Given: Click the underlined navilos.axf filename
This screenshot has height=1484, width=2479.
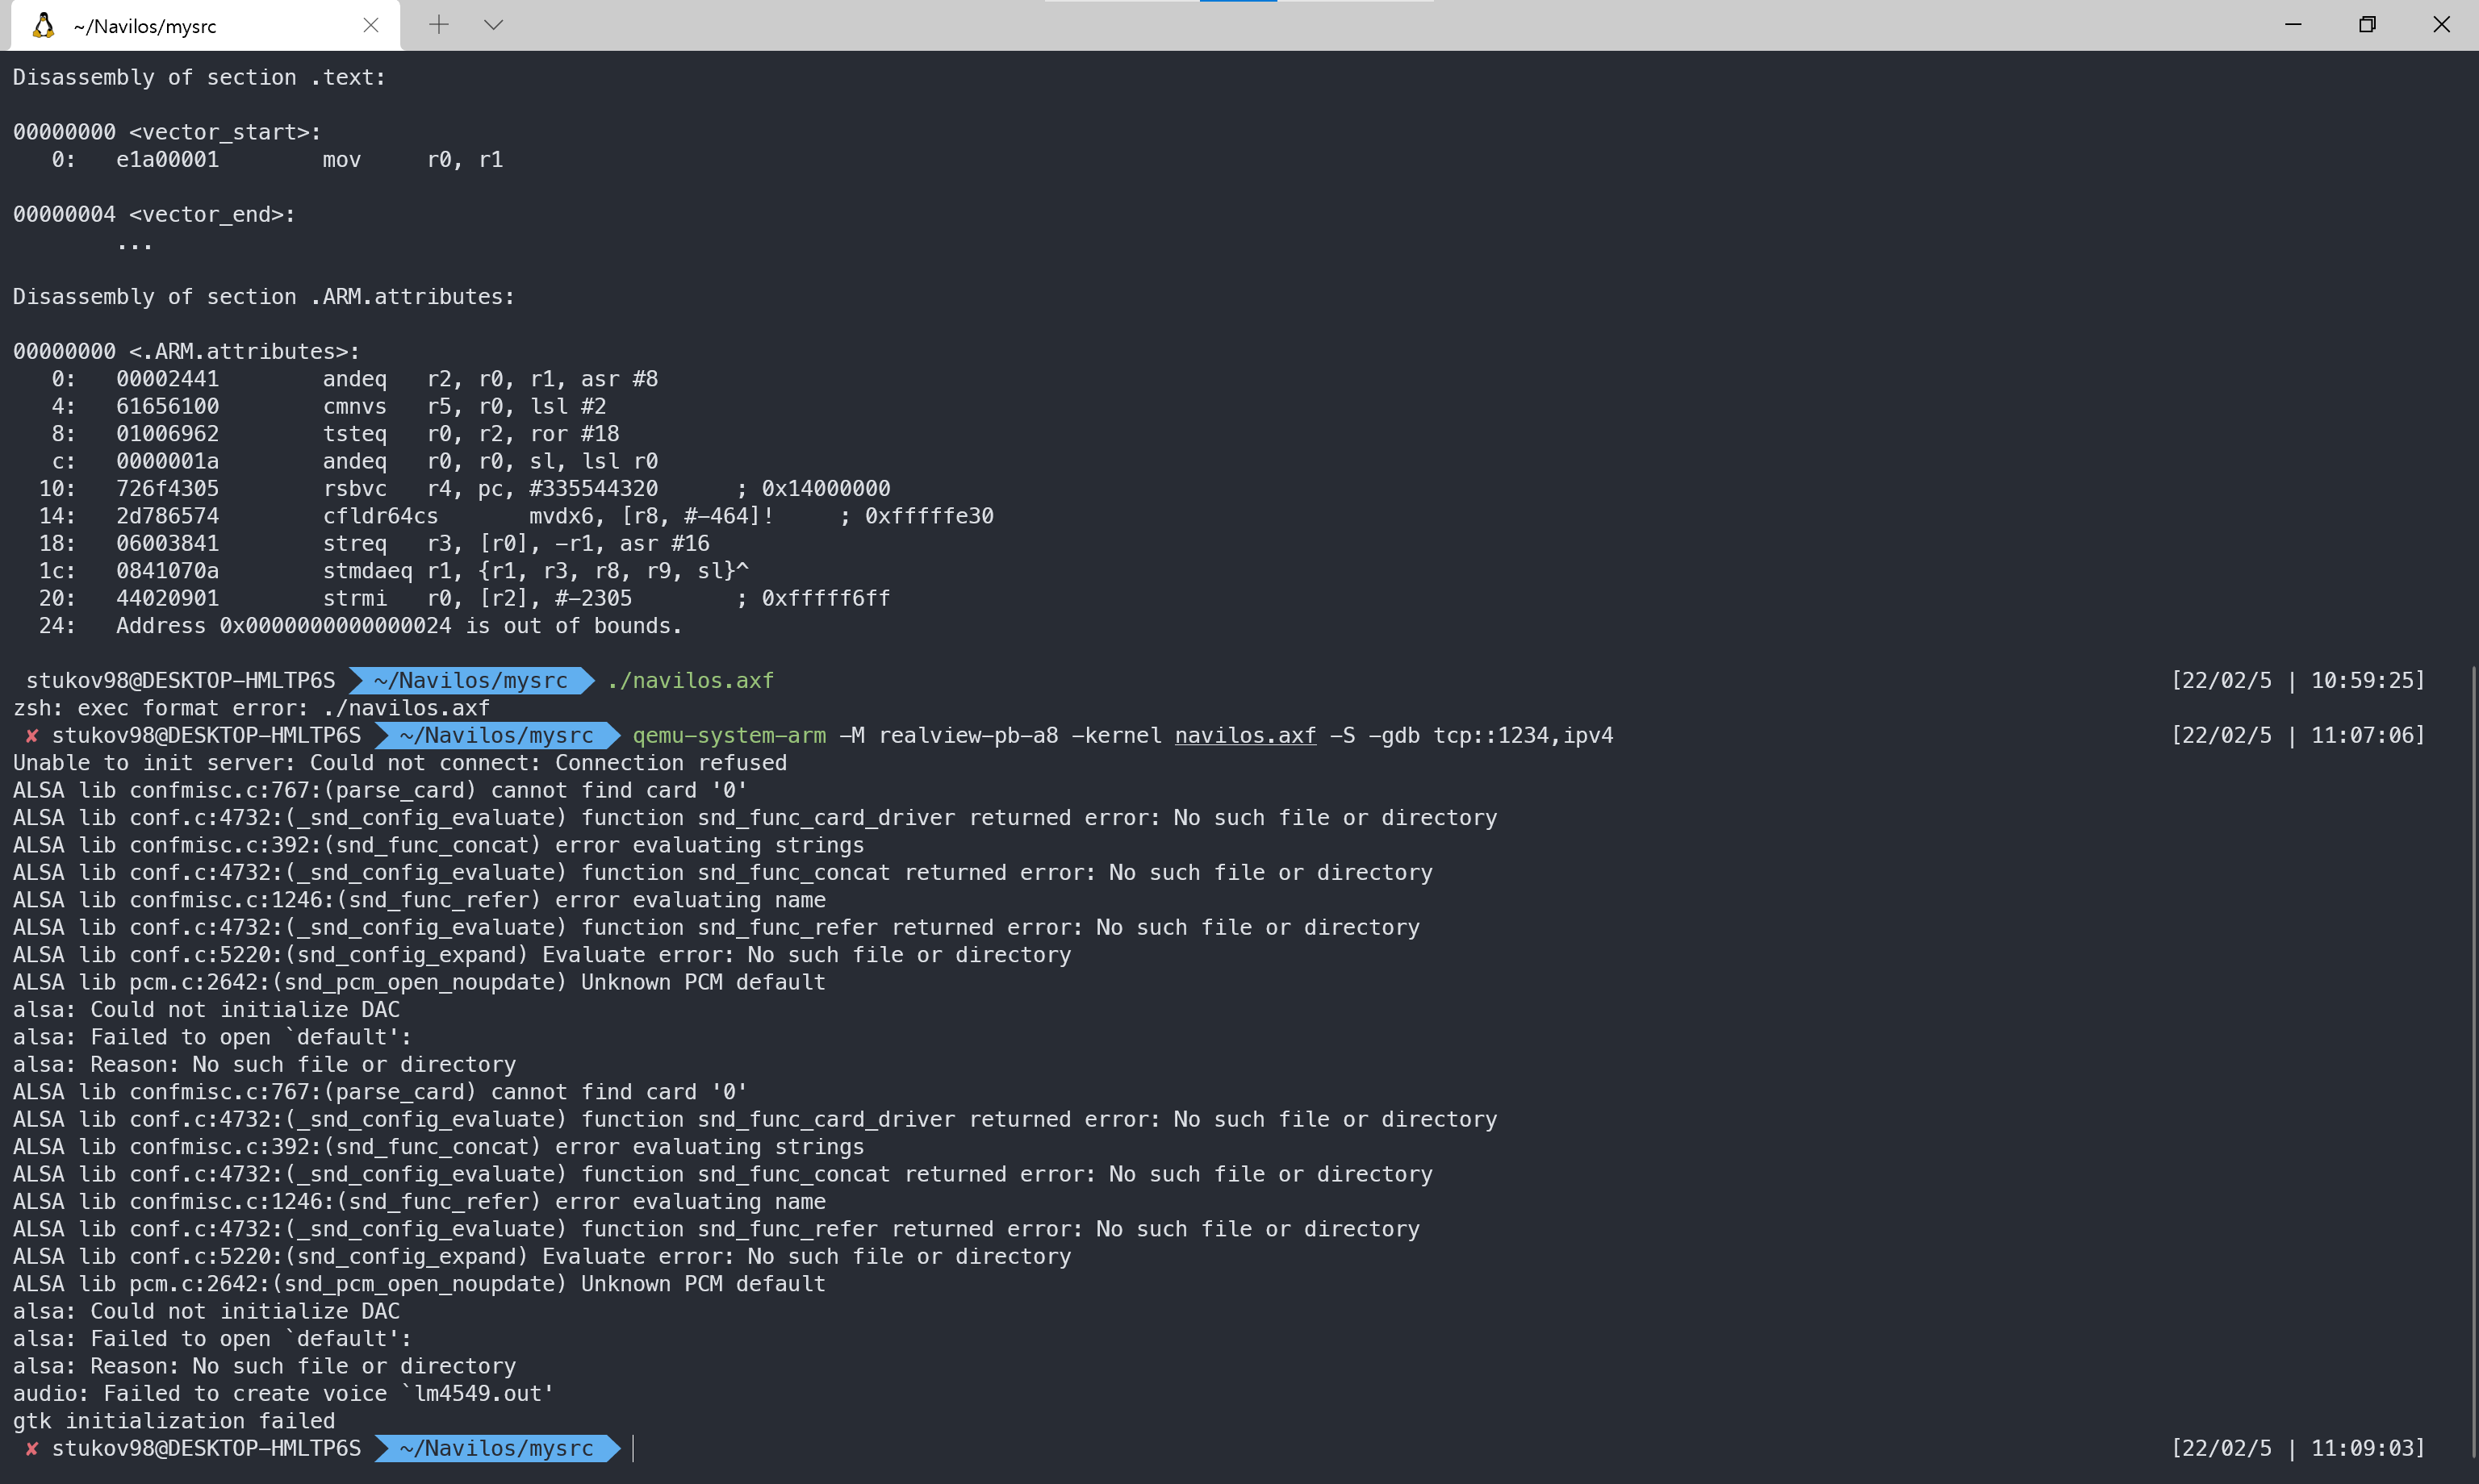Looking at the screenshot, I should coord(1244,735).
